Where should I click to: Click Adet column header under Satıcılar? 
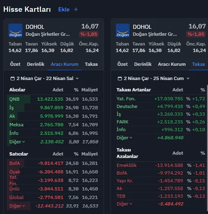click(58, 154)
